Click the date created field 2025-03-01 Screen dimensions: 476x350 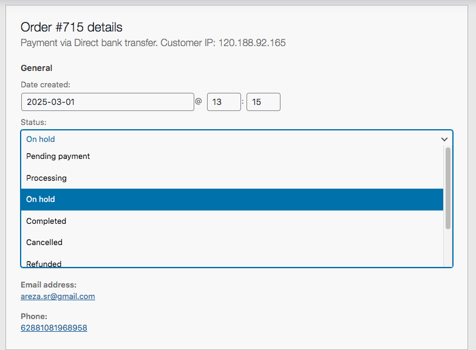tap(107, 102)
